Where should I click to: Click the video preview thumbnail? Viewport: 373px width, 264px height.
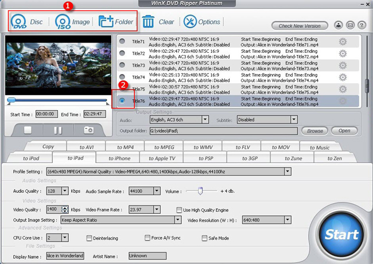click(59, 65)
